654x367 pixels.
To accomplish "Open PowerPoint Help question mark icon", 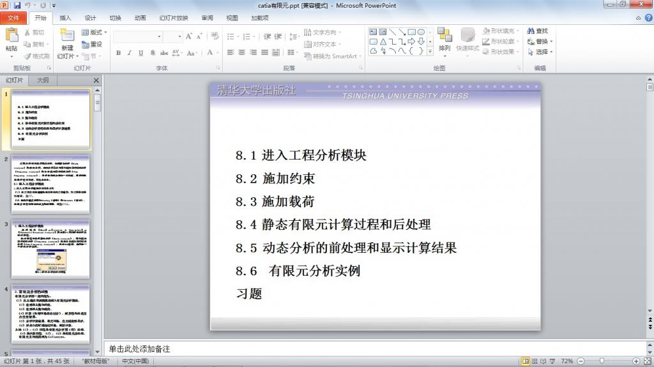I will pos(649,18).
